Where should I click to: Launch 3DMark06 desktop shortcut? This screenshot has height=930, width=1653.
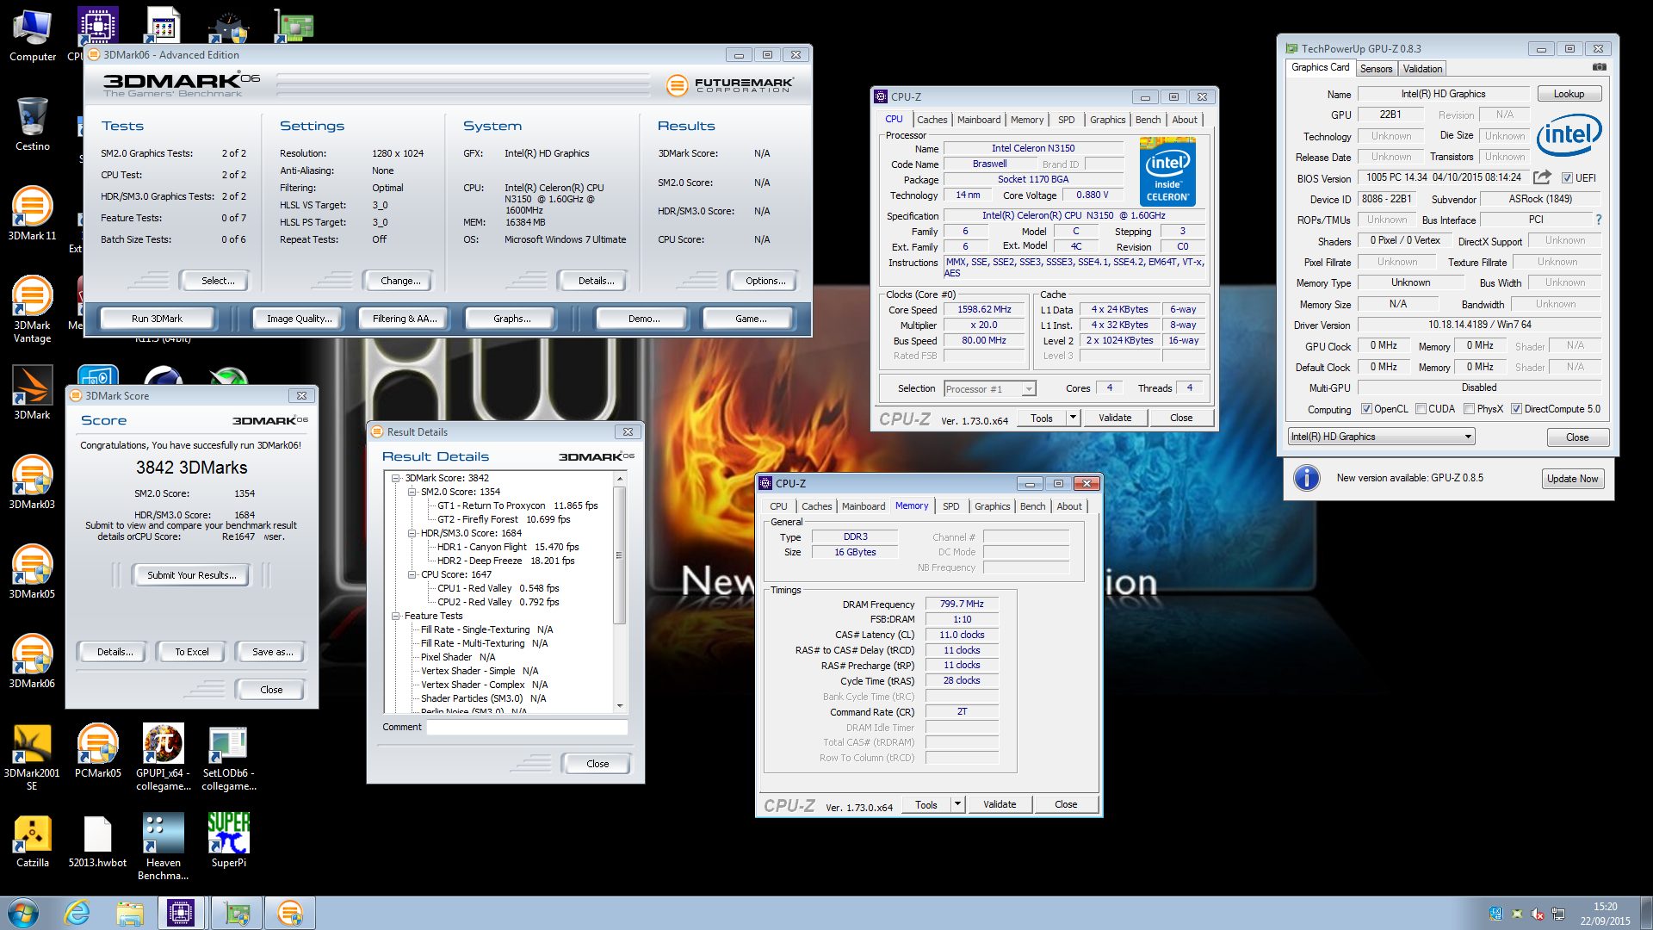click(32, 661)
